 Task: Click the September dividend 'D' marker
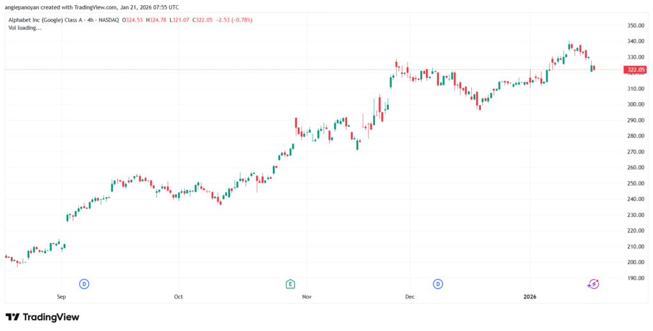(x=84, y=283)
